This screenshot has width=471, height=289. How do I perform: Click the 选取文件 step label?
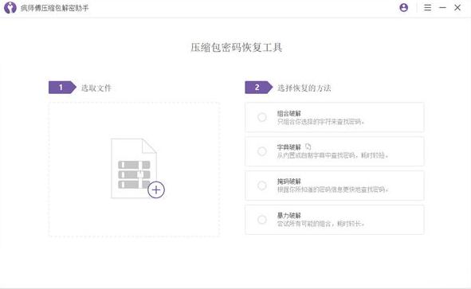pyautogui.click(x=96, y=88)
